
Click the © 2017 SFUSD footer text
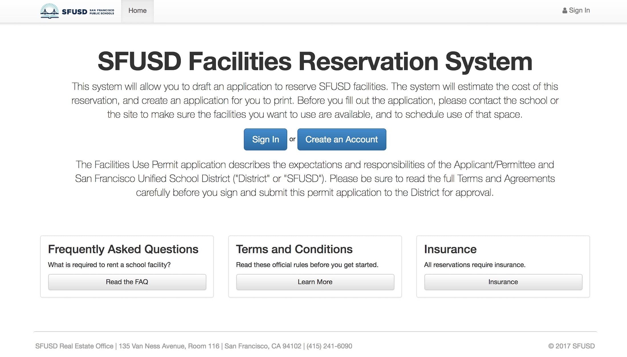(572, 346)
